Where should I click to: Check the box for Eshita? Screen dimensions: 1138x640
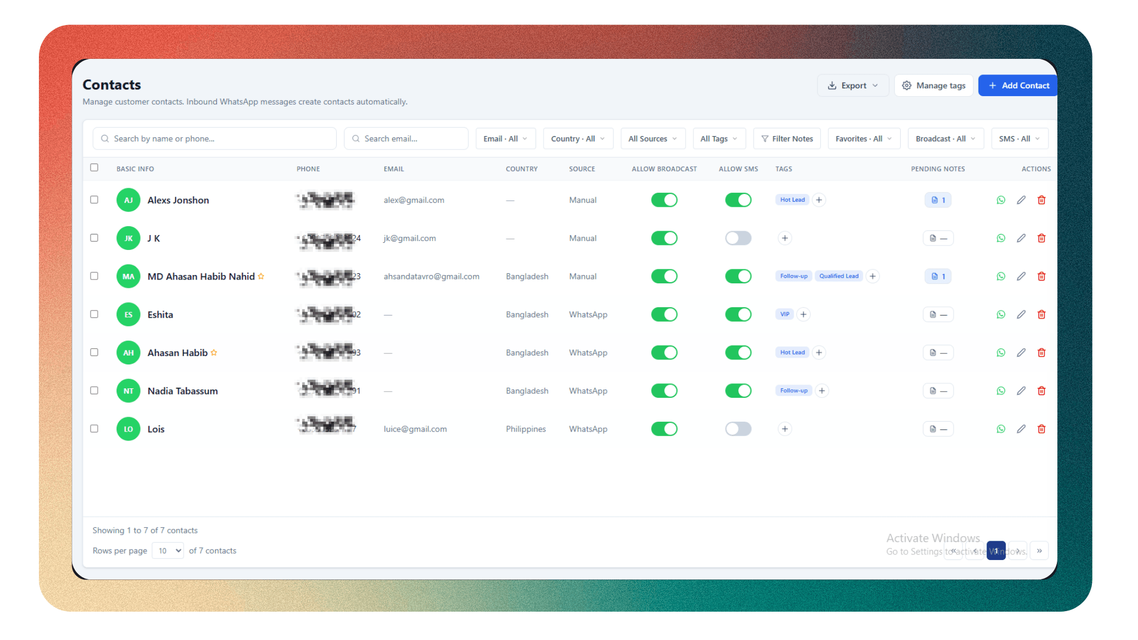94,314
